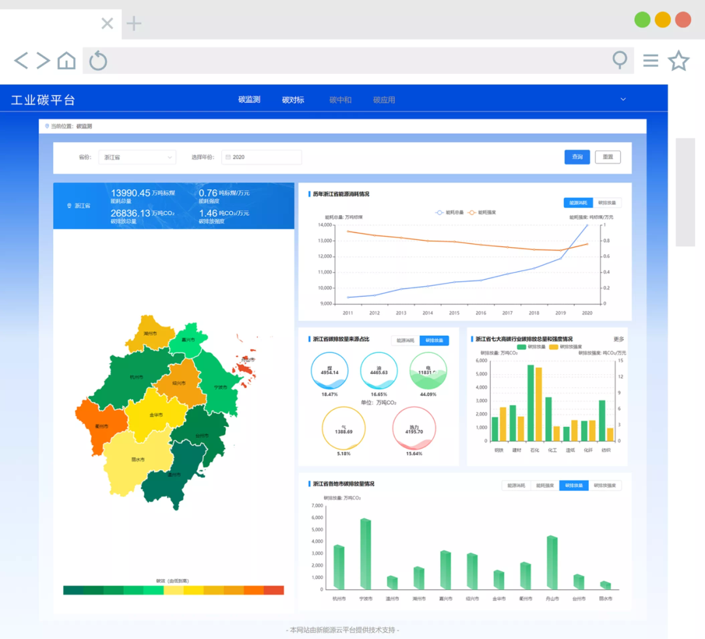Switch to the 碳对标 navigation tab
Image resolution: width=705 pixels, height=639 pixels.
pyautogui.click(x=293, y=100)
